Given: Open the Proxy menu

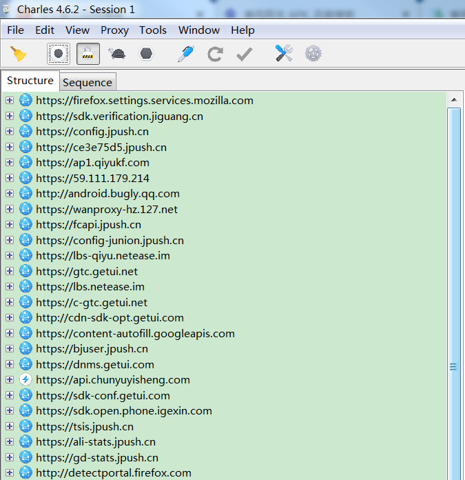Looking at the screenshot, I should 114,30.
